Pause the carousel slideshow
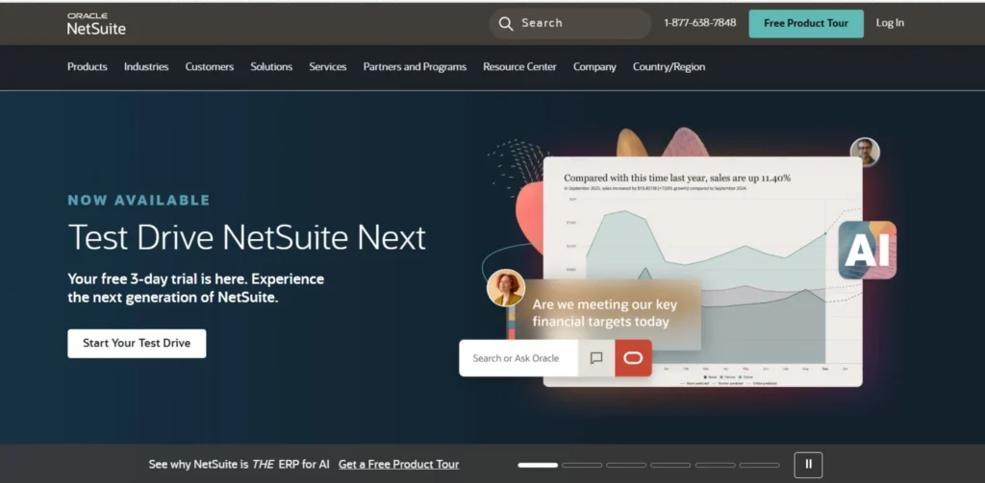Screen dimensions: 985x483 808,465
